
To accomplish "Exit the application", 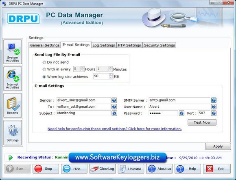I will [217, 169].
